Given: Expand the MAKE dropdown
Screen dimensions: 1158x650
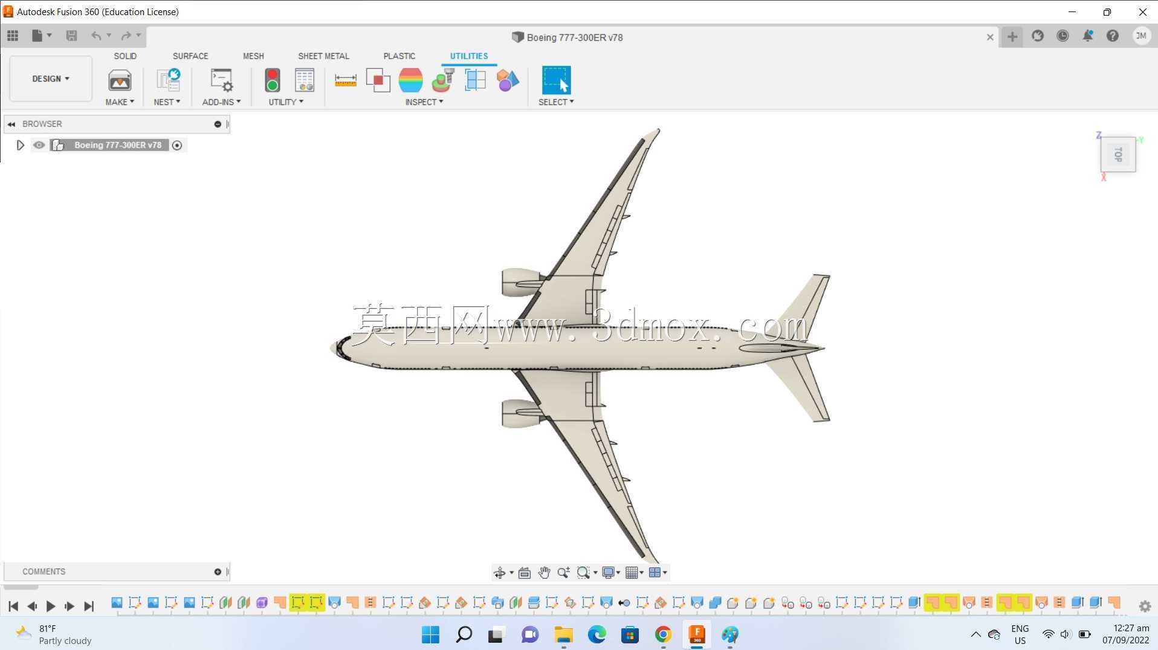Looking at the screenshot, I should 120,102.
